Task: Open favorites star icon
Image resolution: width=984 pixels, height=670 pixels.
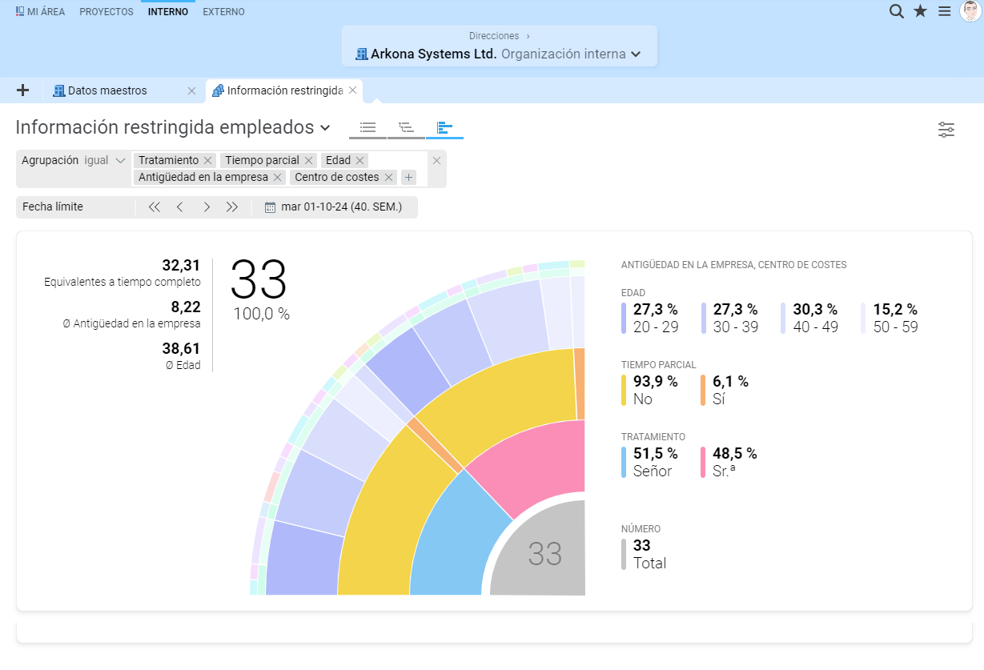Action: (921, 11)
